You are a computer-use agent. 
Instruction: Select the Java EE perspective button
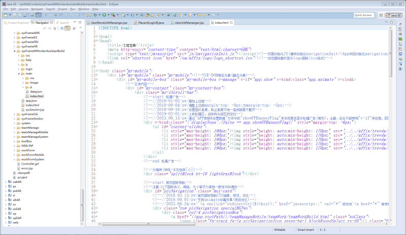(394, 15)
